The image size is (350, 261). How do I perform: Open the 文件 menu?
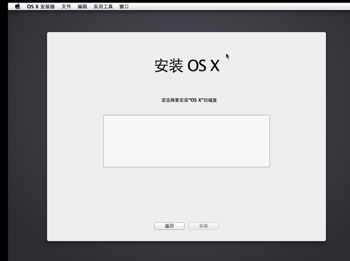point(66,7)
